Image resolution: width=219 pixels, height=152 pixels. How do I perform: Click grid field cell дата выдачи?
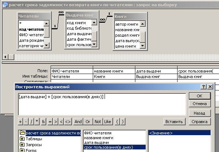tap(156, 71)
